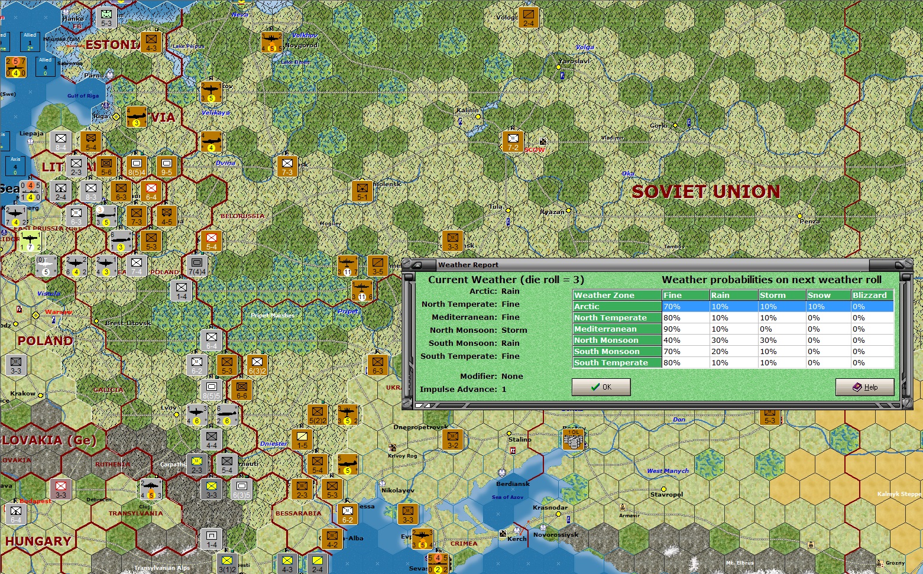Click the Parnu port anchor symbol

pyautogui.click(x=109, y=75)
